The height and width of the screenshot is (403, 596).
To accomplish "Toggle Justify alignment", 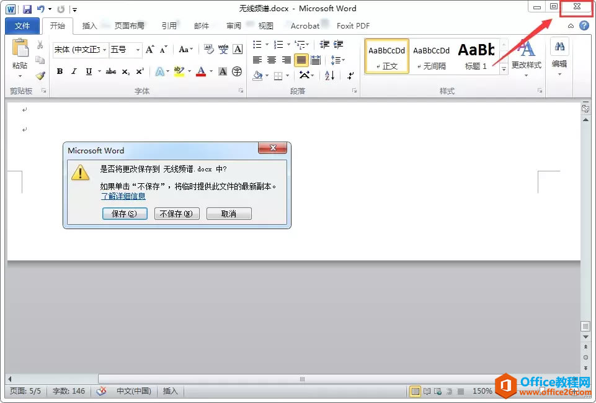I will coord(301,60).
